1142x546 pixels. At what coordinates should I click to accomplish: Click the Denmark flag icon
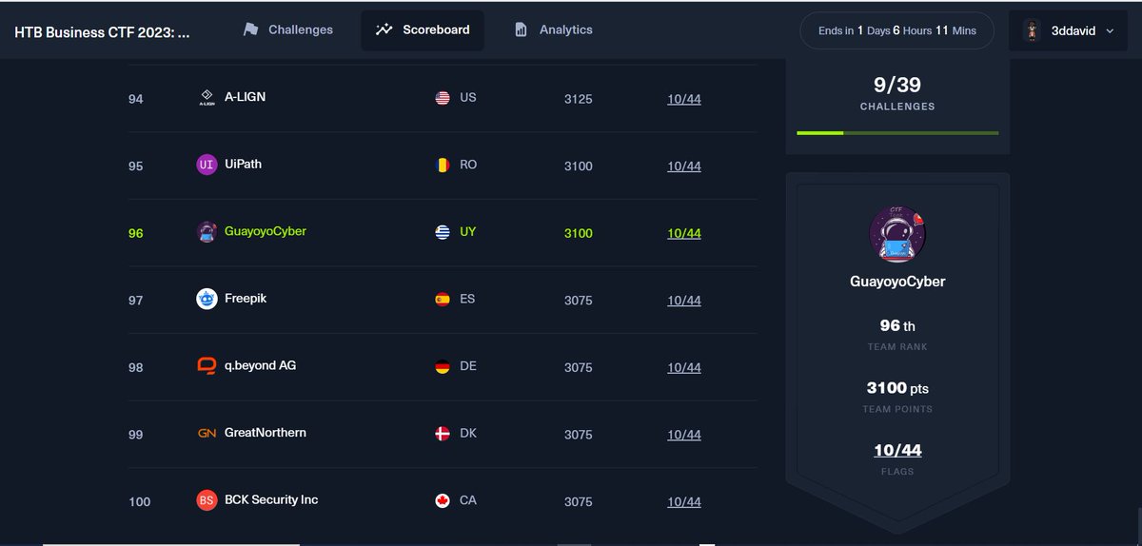(443, 434)
